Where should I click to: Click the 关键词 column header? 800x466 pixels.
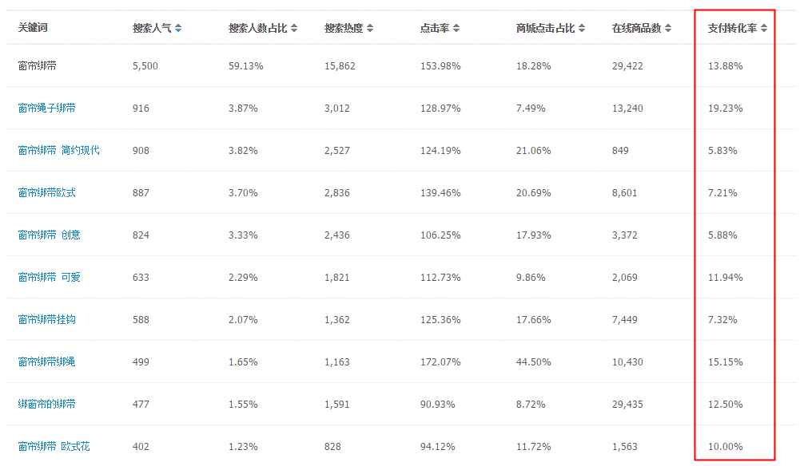[33, 28]
